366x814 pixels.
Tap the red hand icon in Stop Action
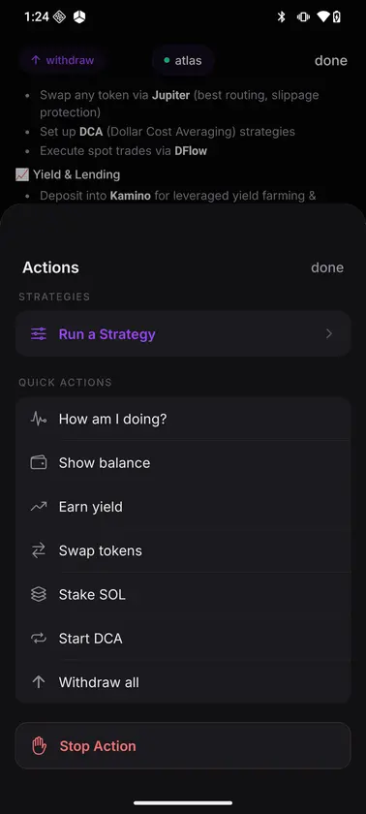(40, 746)
